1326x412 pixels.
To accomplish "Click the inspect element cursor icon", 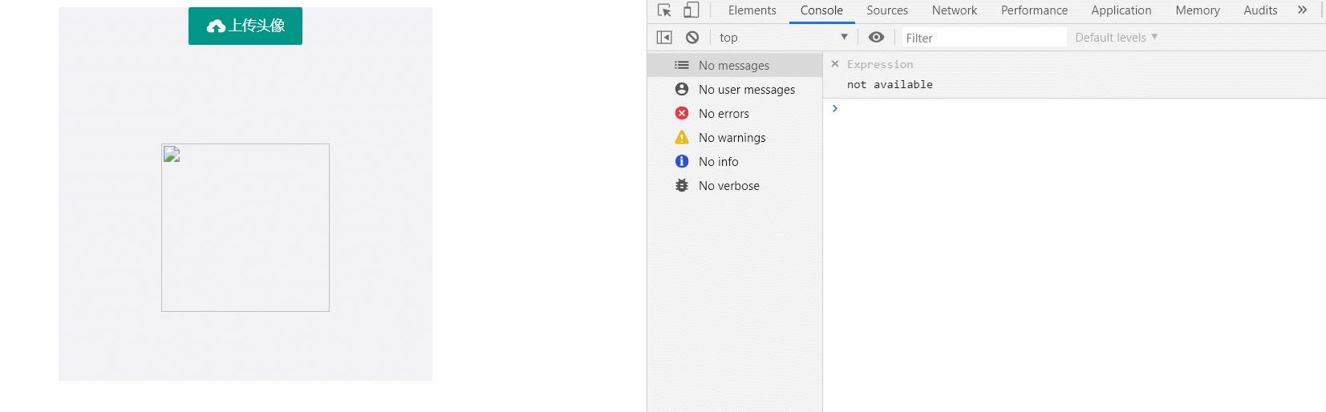I will pyautogui.click(x=664, y=10).
